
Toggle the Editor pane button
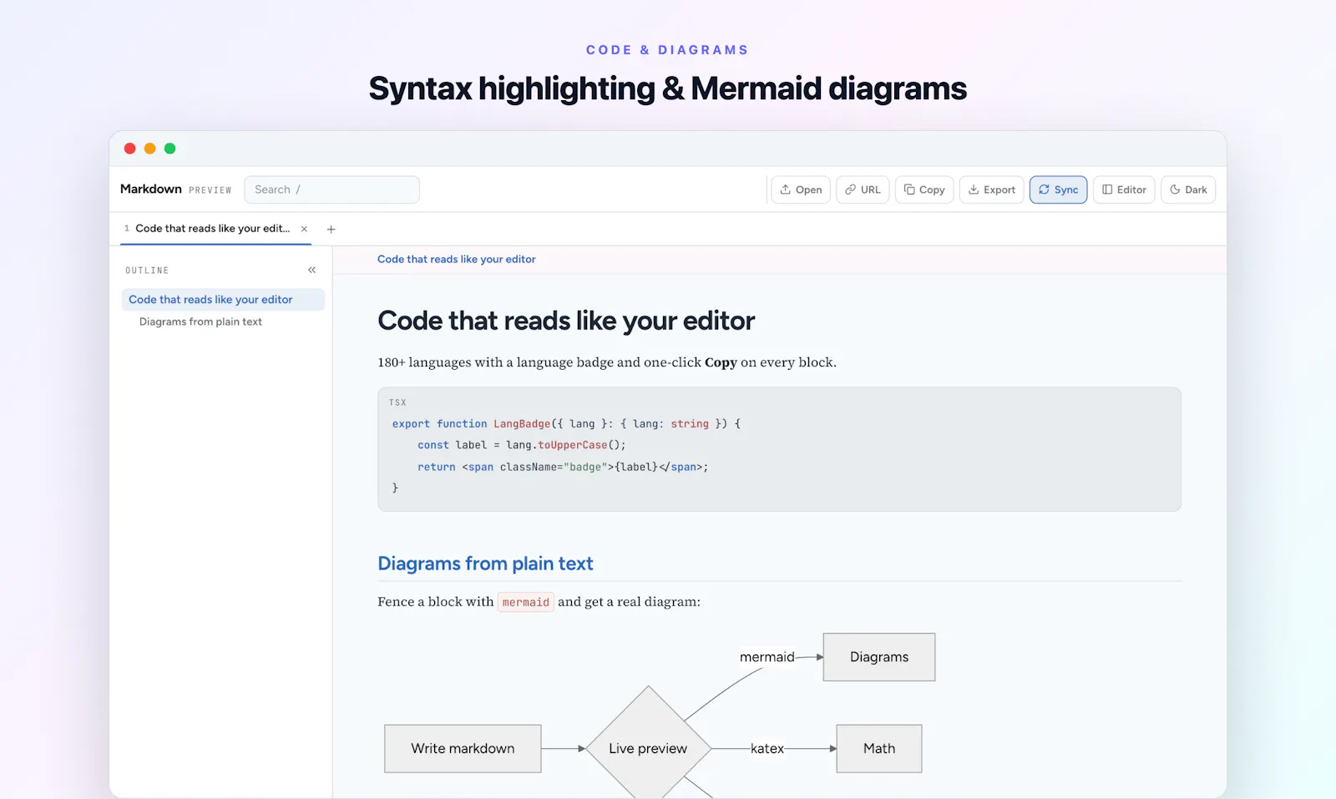(x=1124, y=190)
